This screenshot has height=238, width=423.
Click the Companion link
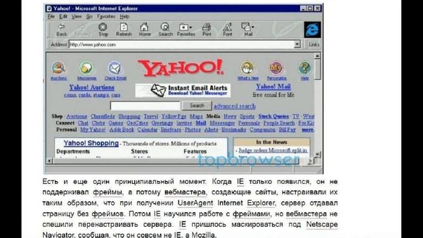[262, 130]
